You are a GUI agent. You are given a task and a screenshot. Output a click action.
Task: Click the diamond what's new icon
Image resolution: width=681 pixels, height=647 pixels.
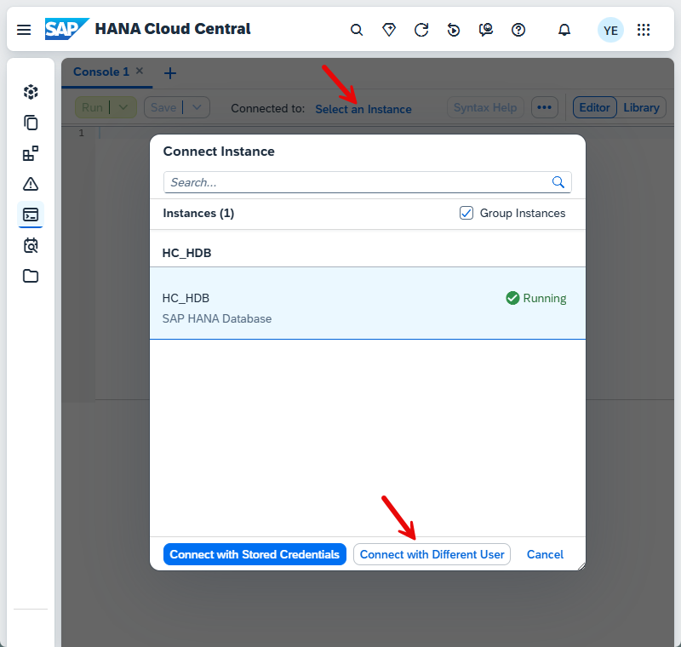click(x=389, y=30)
